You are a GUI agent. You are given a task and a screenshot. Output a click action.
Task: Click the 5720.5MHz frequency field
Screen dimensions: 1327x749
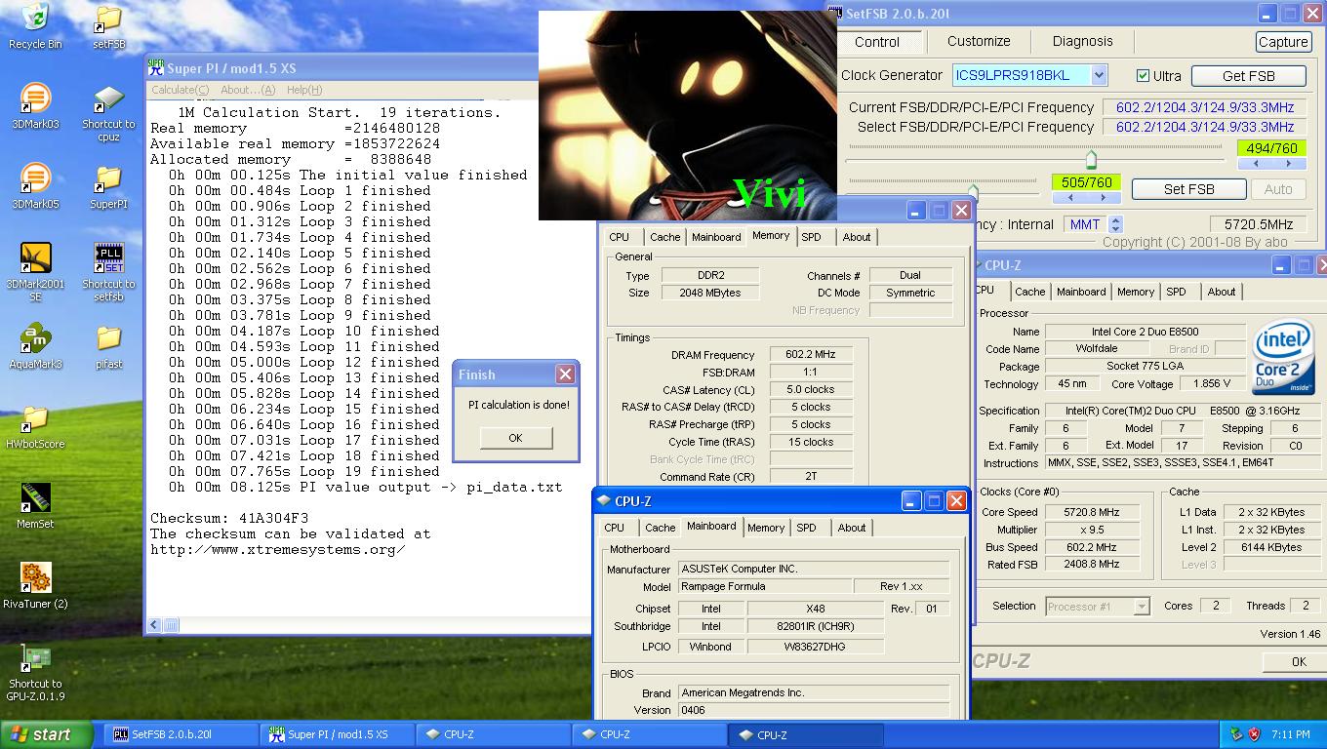[x=1258, y=224]
